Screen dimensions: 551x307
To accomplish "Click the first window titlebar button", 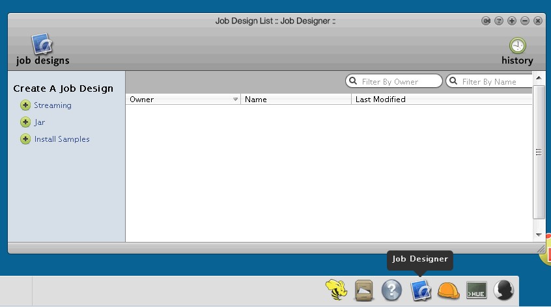I will [x=486, y=21].
